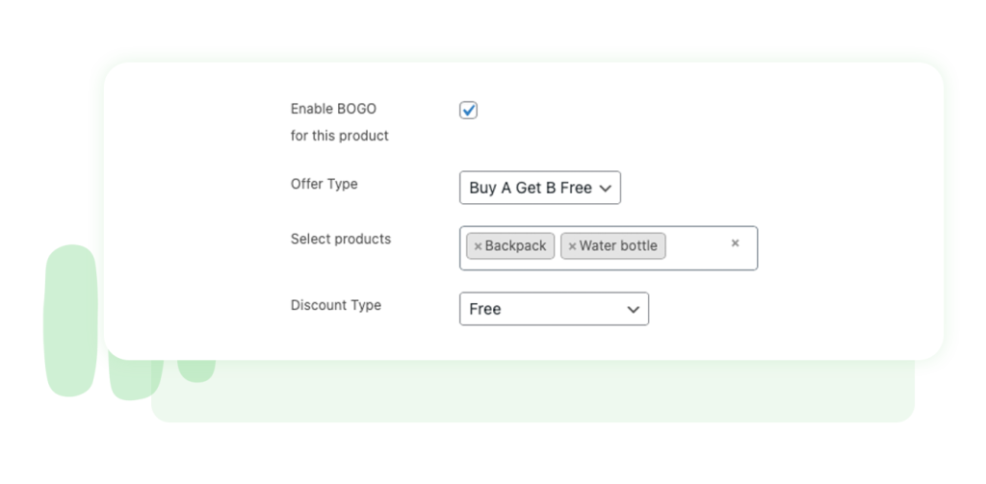Click the Offer Type dropdown chevron arrow

click(605, 189)
